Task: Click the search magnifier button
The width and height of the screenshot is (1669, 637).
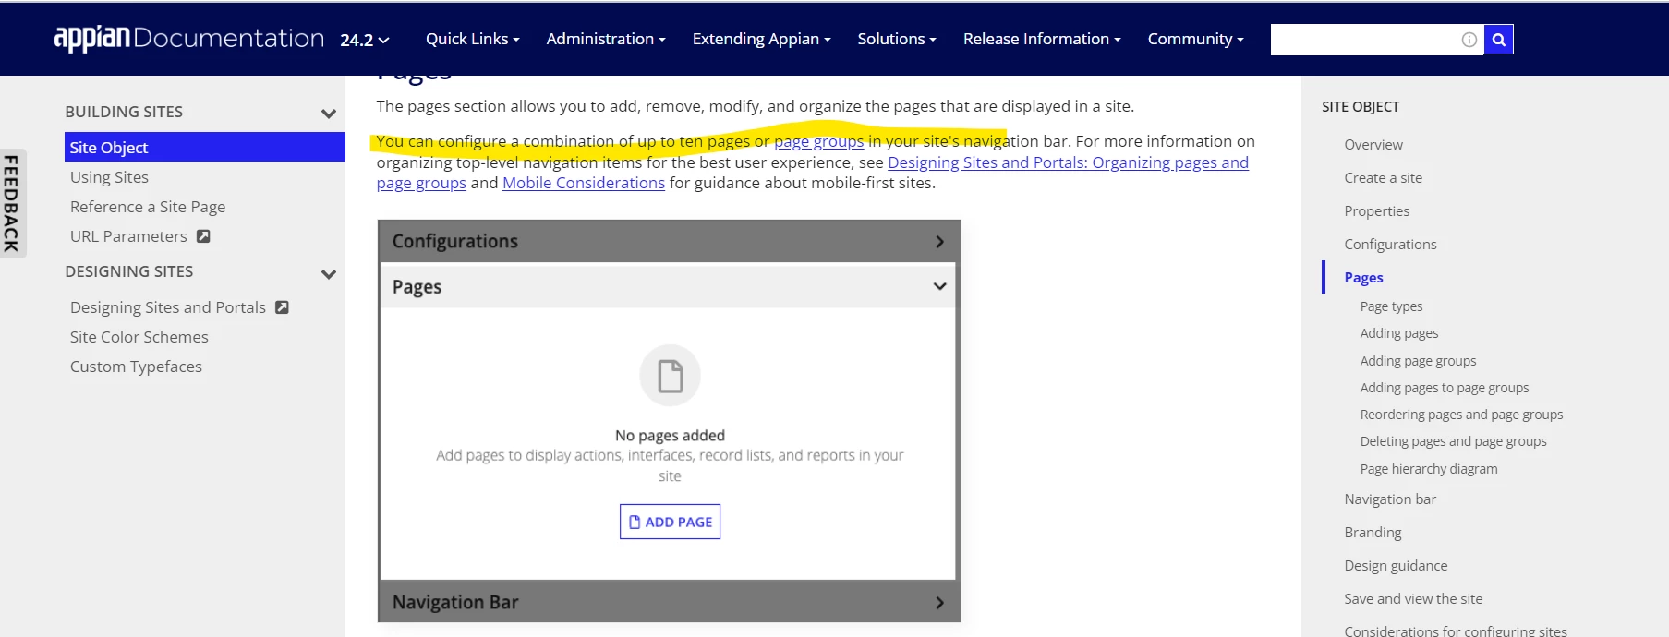Action: tap(1498, 40)
